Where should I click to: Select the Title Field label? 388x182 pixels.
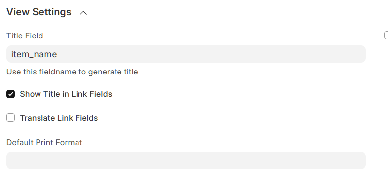(25, 36)
